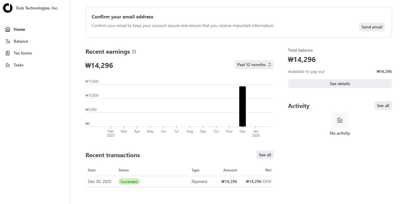Open the Past 12 months selector
The height and width of the screenshot is (204, 404).
click(254, 64)
